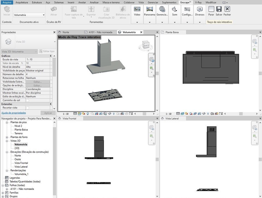
Task: Expand the Plantas de forro tree node
Action: click(x=7, y=137)
